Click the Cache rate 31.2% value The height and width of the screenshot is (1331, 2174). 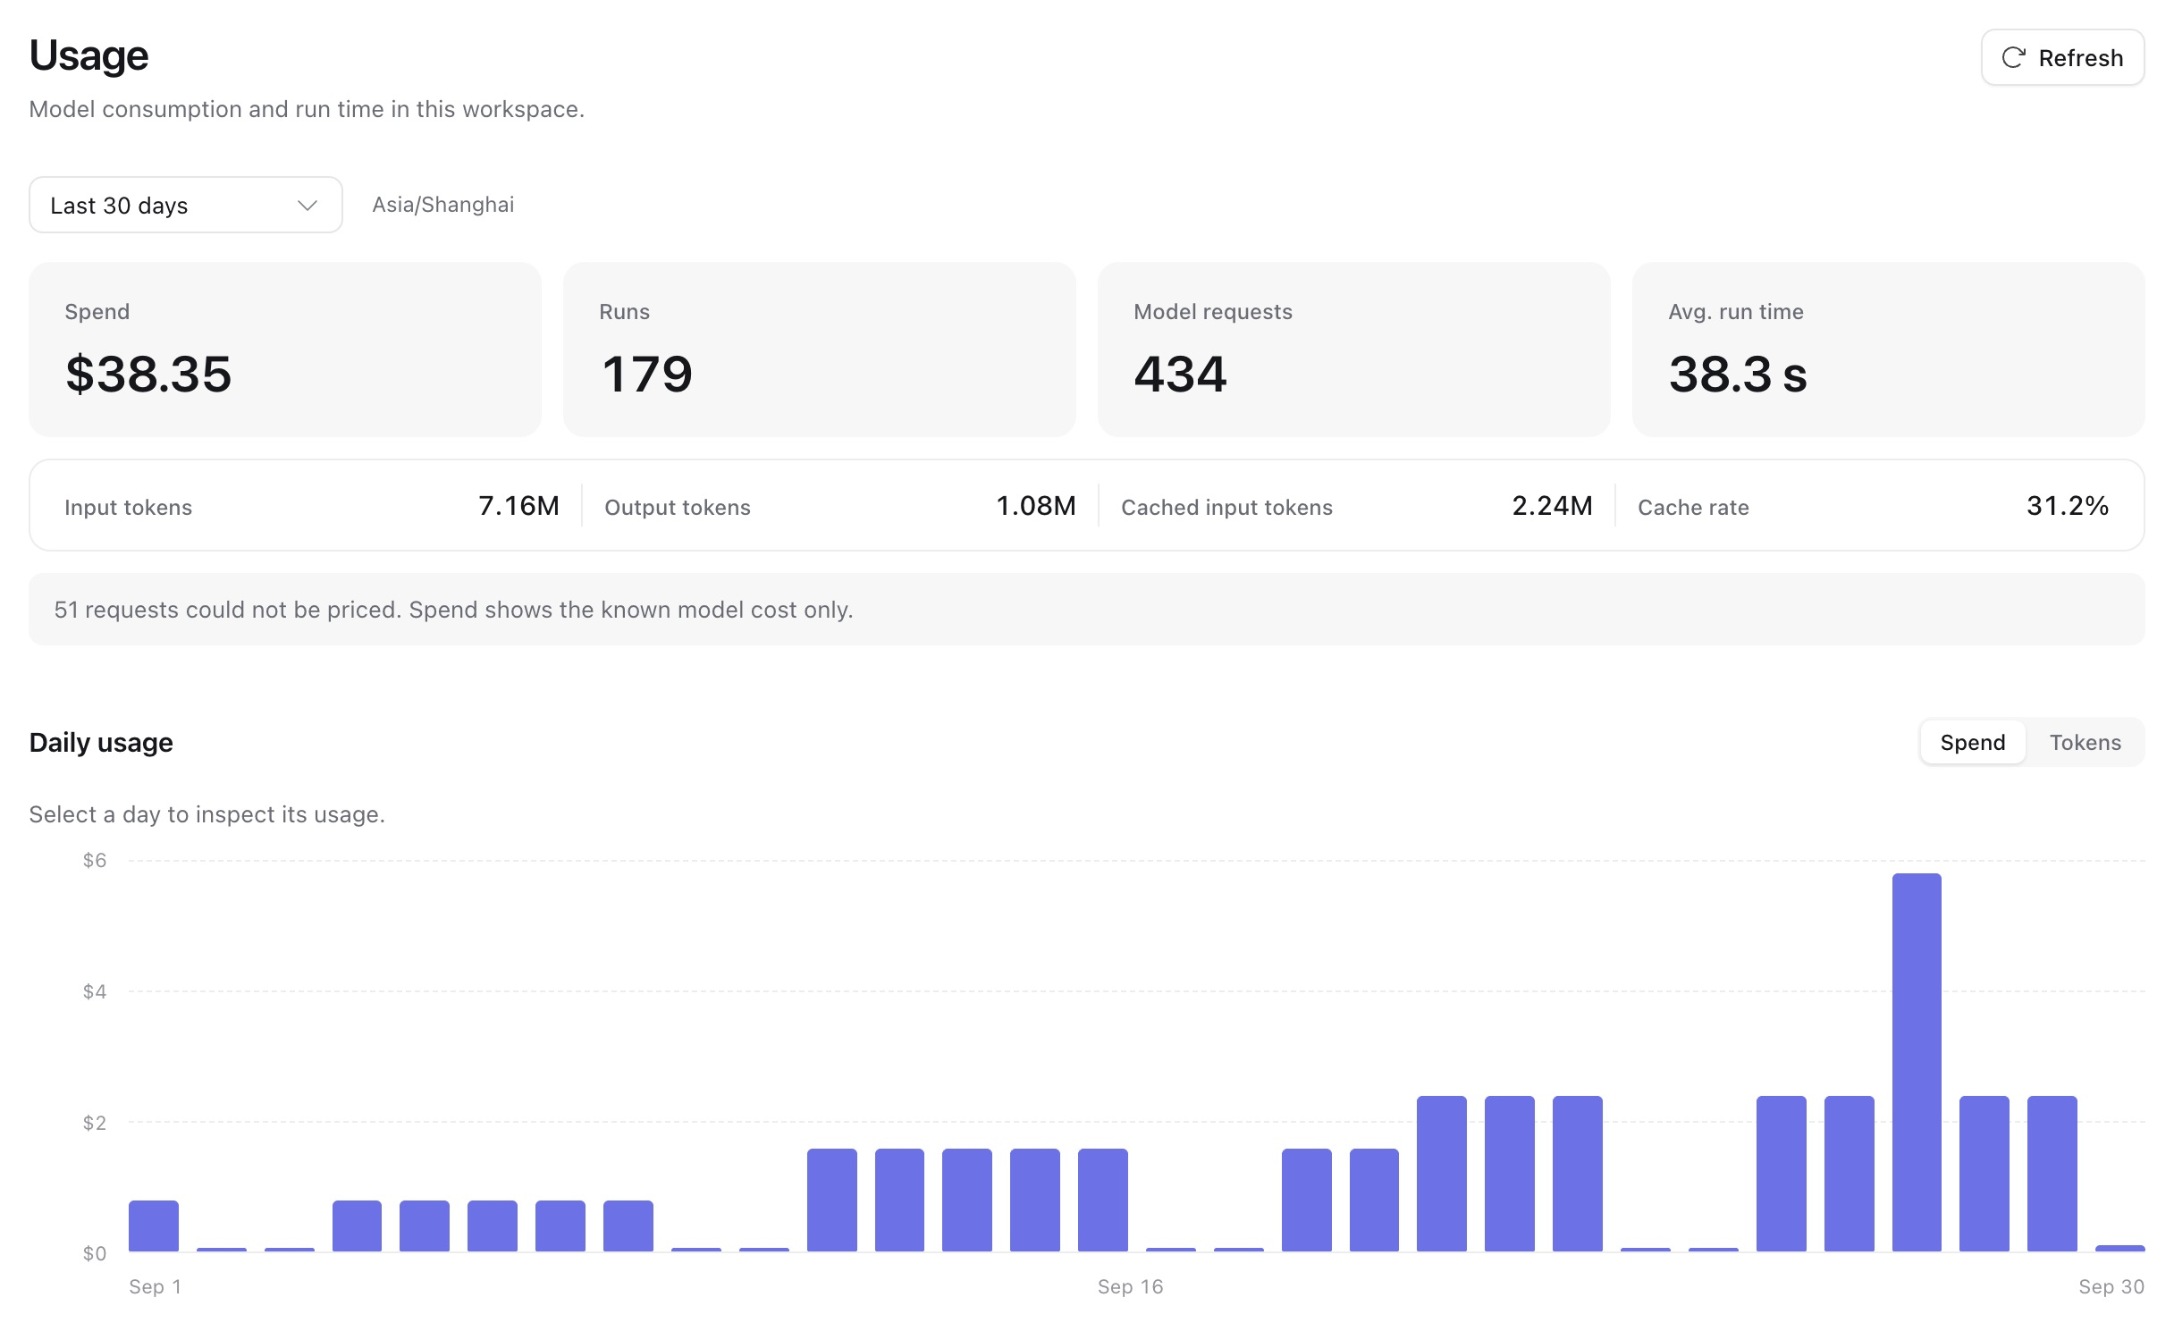[2068, 506]
